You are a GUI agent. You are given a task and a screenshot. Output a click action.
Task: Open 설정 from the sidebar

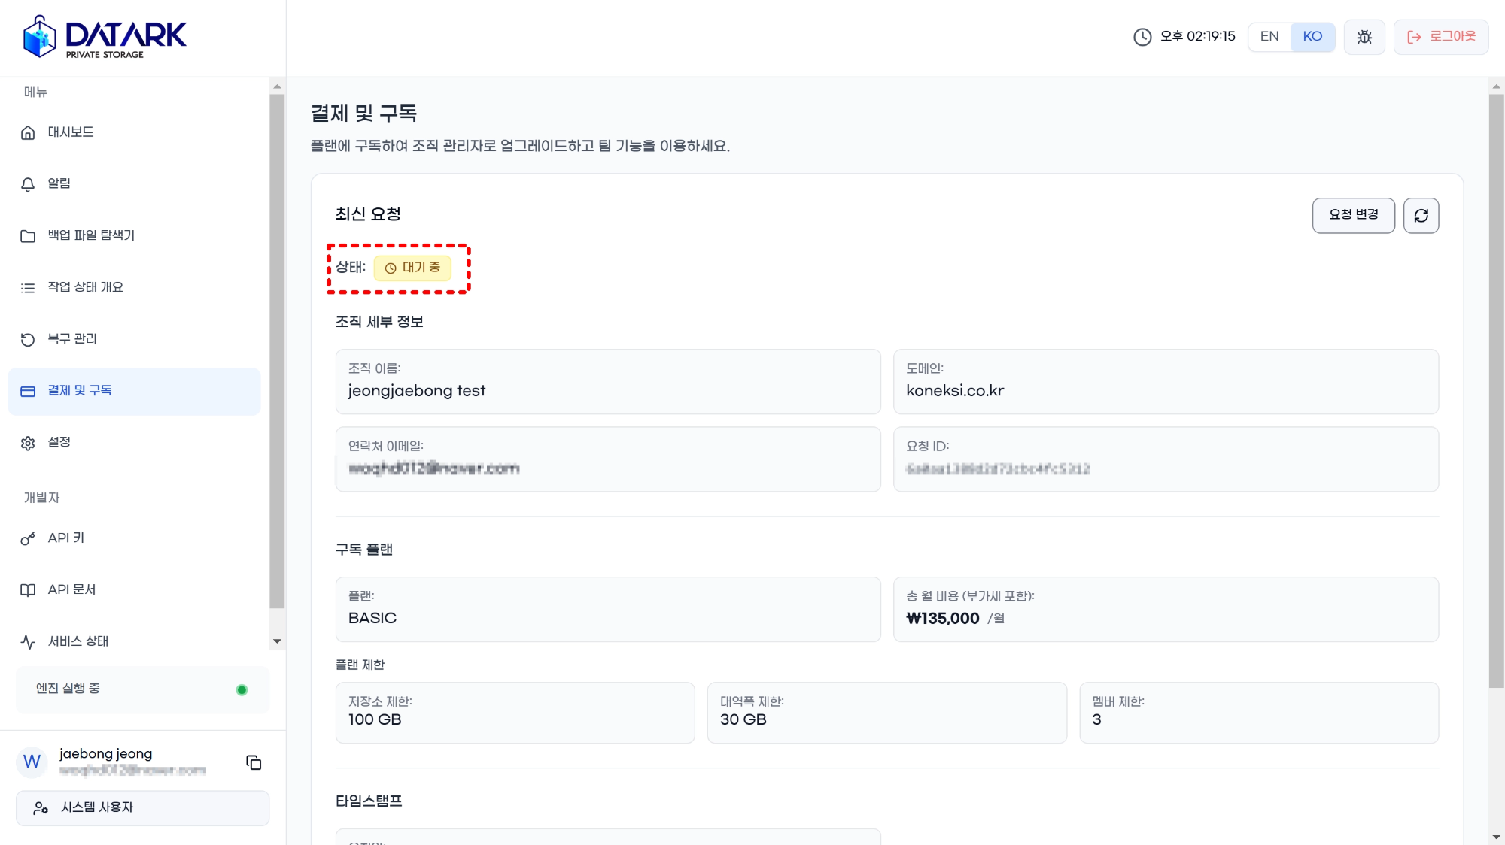[x=134, y=442]
